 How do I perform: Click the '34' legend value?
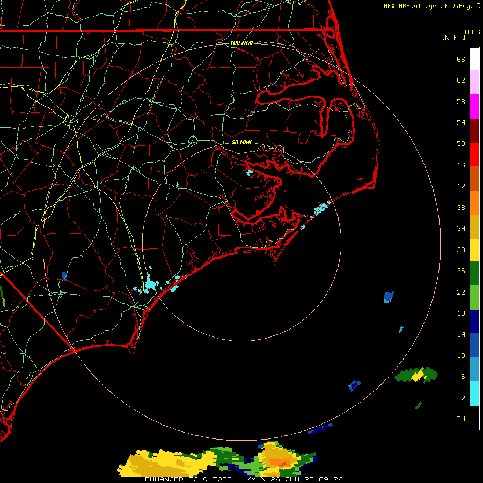461,229
